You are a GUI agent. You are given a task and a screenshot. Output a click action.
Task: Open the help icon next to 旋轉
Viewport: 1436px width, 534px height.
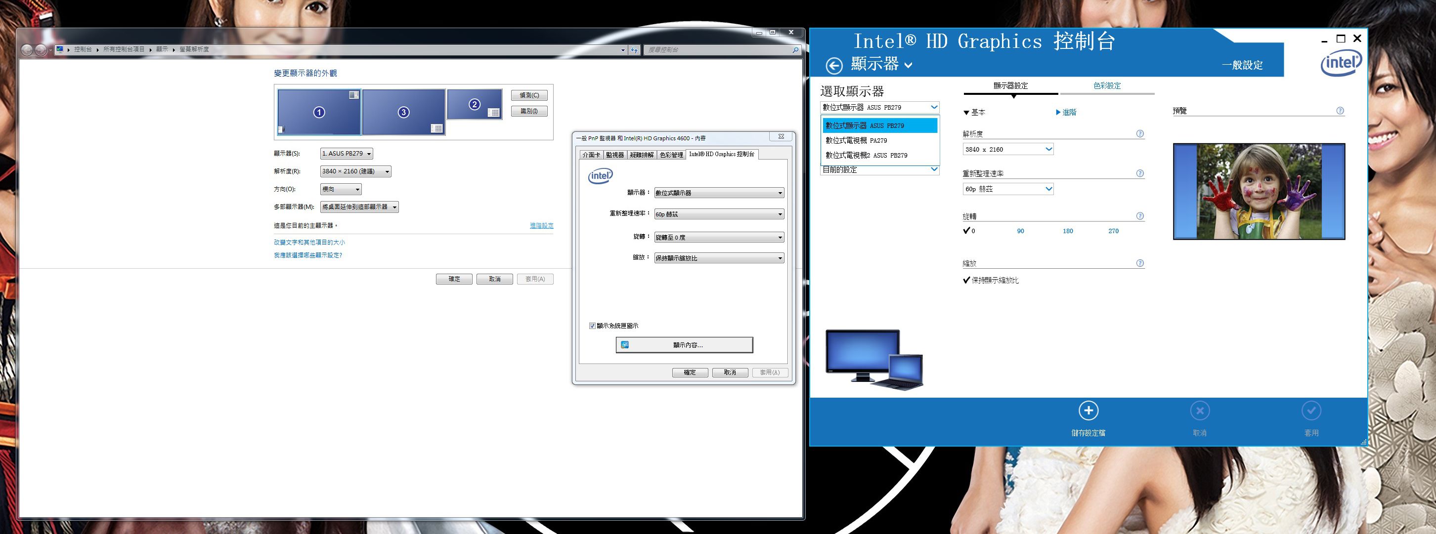pyautogui.click(x=1140, y=216)
